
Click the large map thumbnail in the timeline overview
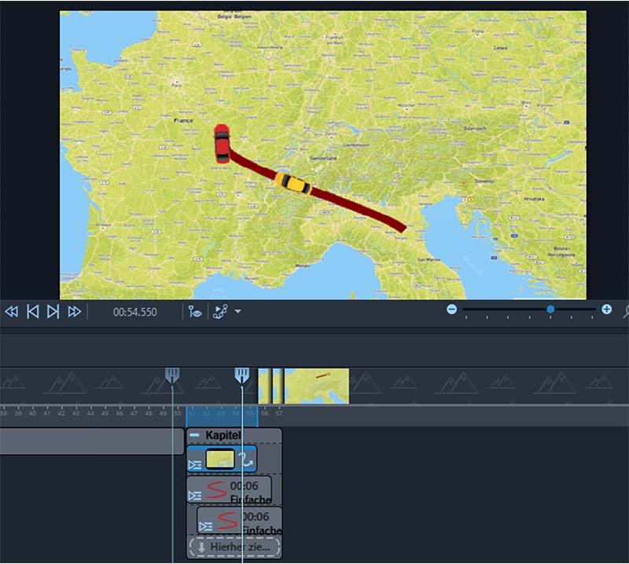point(316,385)
